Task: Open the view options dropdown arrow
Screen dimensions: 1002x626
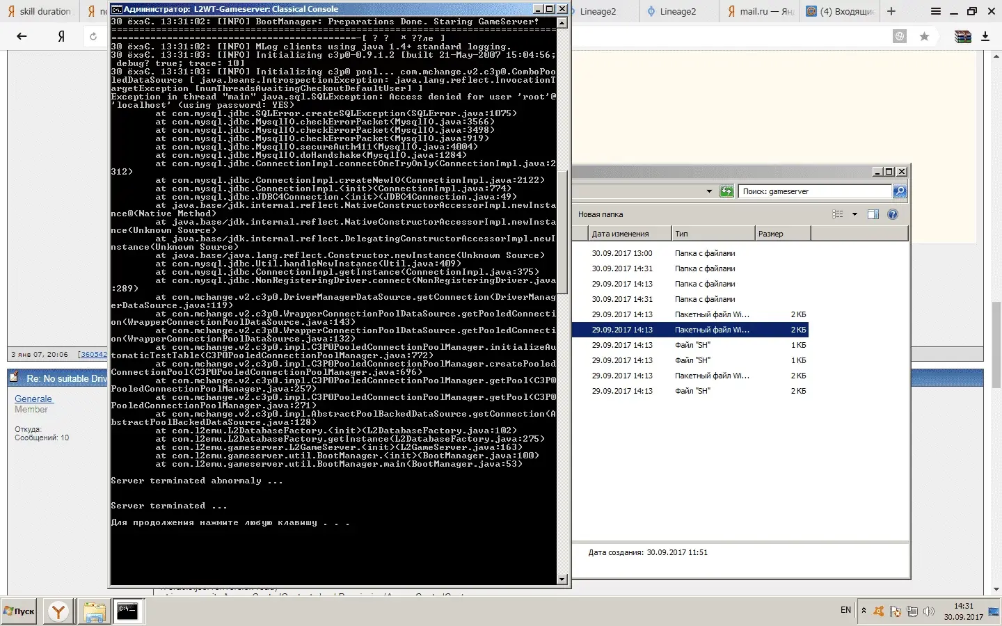Action: click(854, 214)
